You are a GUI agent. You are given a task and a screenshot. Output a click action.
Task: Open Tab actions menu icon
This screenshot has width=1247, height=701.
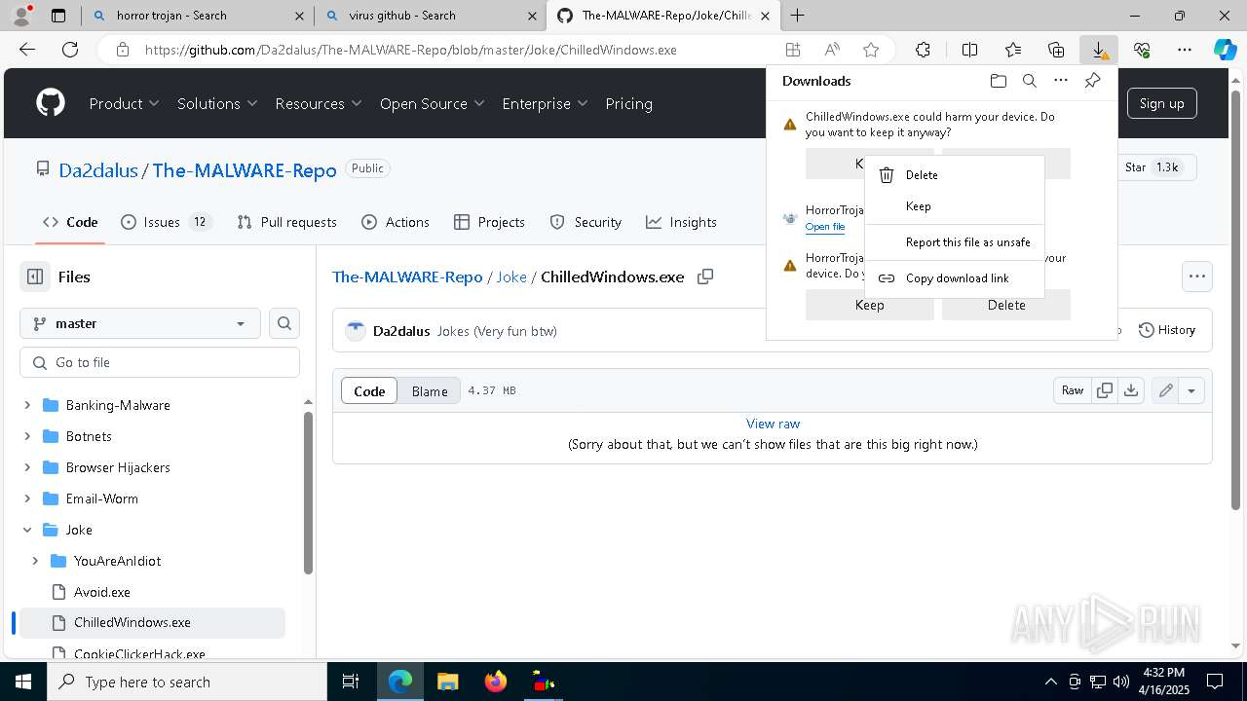click(58, 16)
